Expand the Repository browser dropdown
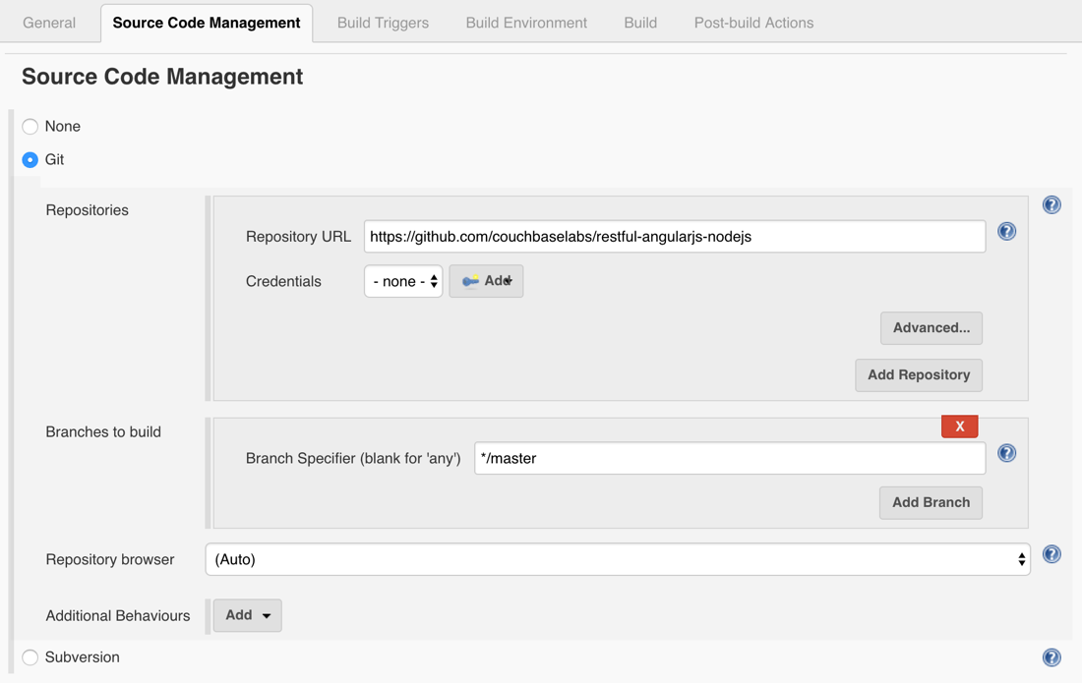Screen dimensions: 1082x683 pos(617,559)
